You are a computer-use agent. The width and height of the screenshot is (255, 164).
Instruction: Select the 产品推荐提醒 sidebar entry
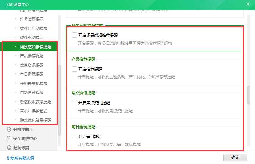point(31,56)
